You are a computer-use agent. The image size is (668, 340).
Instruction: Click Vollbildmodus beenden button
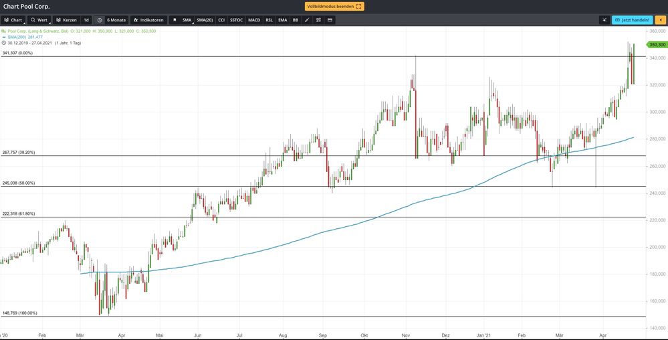tap(334, 6)
